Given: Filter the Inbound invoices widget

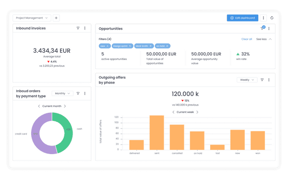Looking at the screenshot, I should 78,28.
